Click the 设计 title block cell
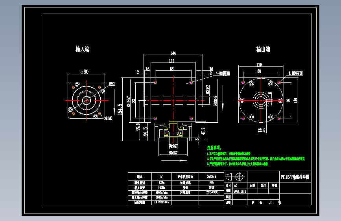The width and height of the screenshot is (341, 221). (x=229, y=186)
